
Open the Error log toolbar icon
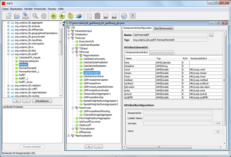114,16
